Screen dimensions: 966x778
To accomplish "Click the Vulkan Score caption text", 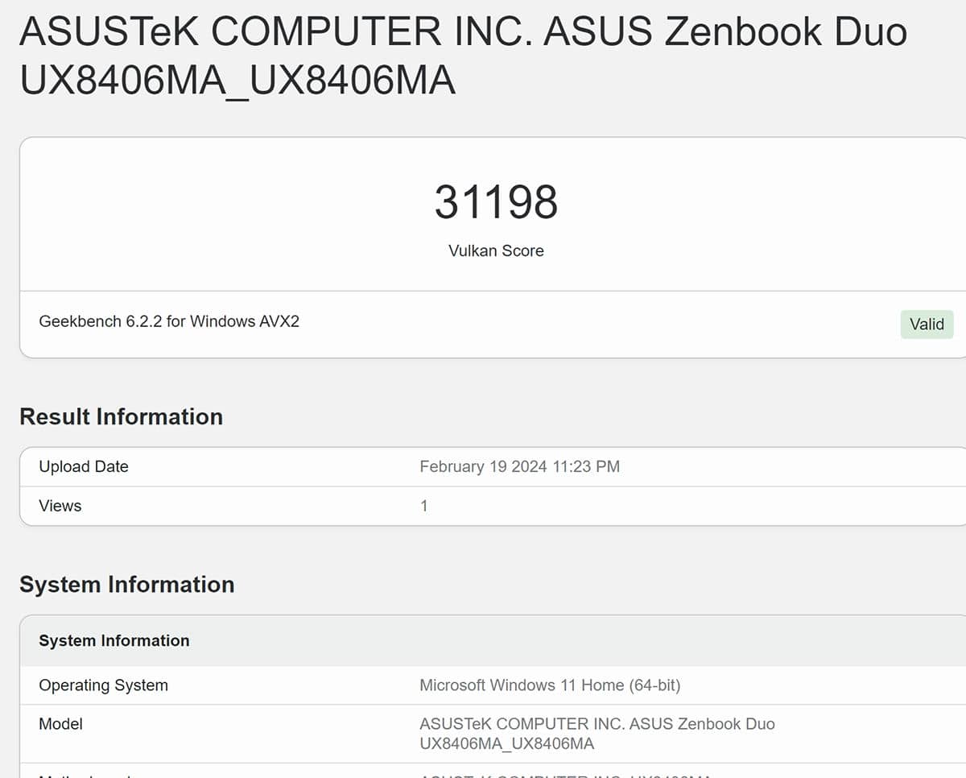I will point(496,250).
